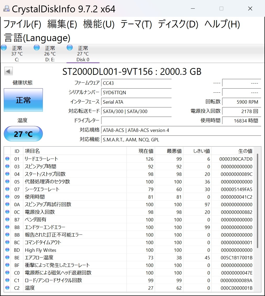Viewport: 265px width, 296px height.
Task: Select the コマンドタイムアウト row
Action: (x=129, y=242)
